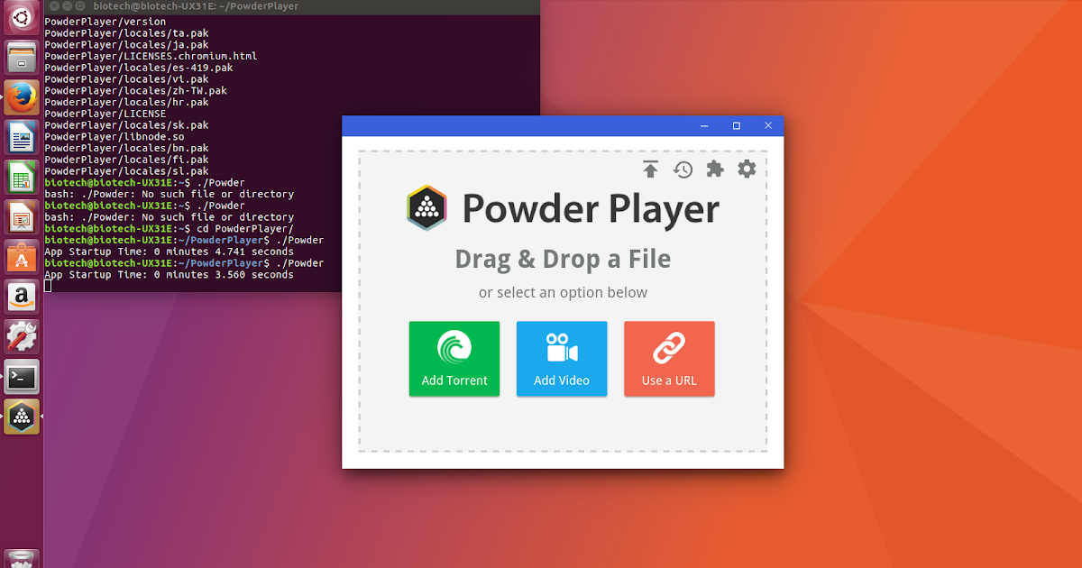Viewport: 1082px width, 568px height.
Task: Click 'or select an option below' text
Action: pos(563,292)
